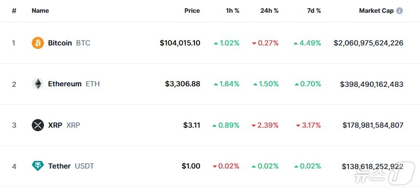Sort by the Price column header
Screen dimensions: 420x191
click(x=192, y=11)
